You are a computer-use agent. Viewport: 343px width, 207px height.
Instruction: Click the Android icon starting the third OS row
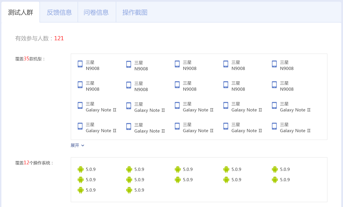tap(80, 190)
